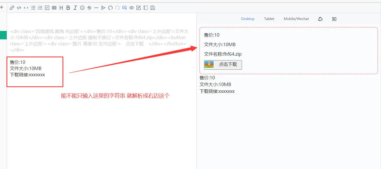381x169 pixels.
Task: Apply strikethrough formatting
Action: tap(89, 8)
